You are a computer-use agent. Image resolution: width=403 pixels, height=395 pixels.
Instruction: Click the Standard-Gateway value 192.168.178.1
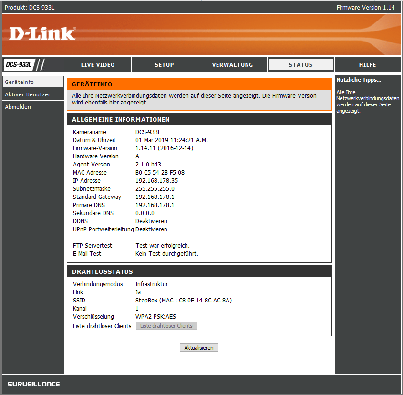coord(155,197)
